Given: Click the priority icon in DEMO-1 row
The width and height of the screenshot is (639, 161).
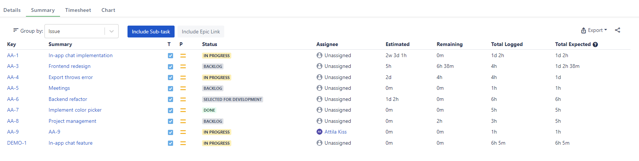Looking at the screenshot, I should point(183,143).
